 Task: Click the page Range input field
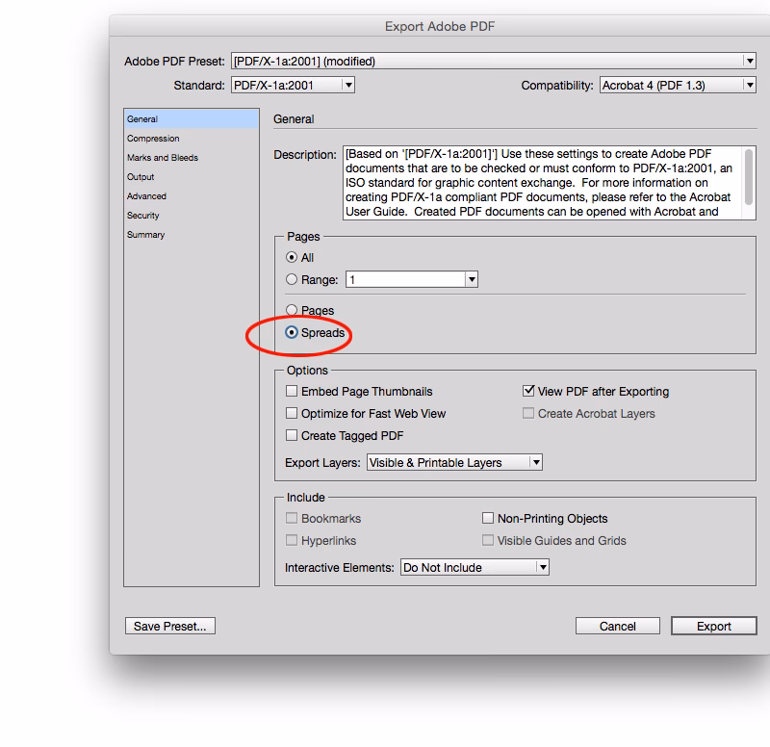tap(405, 280)
